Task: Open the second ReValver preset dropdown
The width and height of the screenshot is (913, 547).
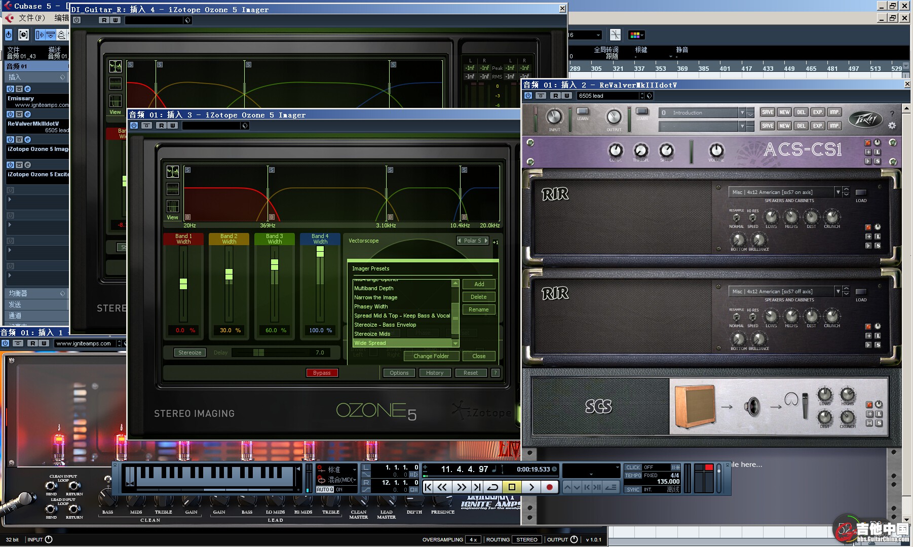Action: (x=742, y=126)
